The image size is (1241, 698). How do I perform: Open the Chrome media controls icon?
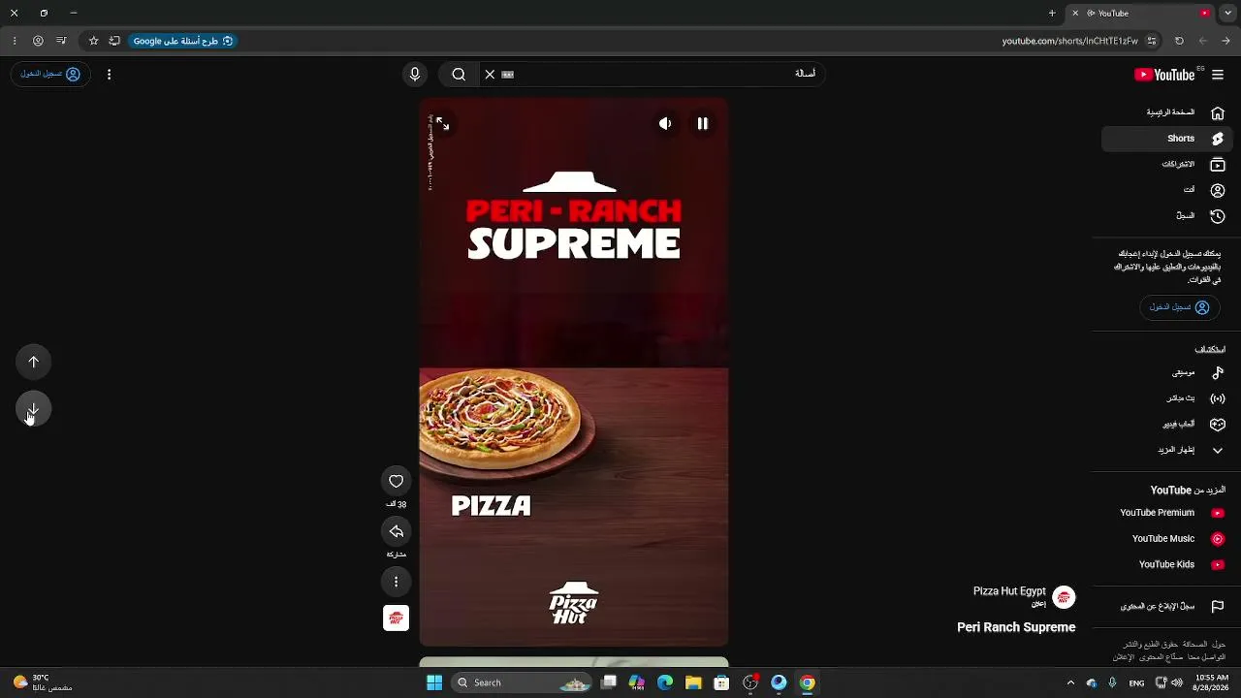pyautogui.click(x=61, y=41)
